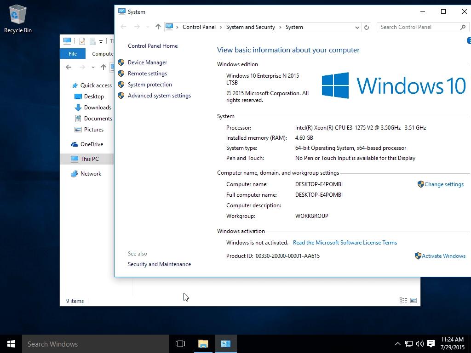Maximize the System window
This screenshot has height=353, width=471.
(x=443, y=11)
